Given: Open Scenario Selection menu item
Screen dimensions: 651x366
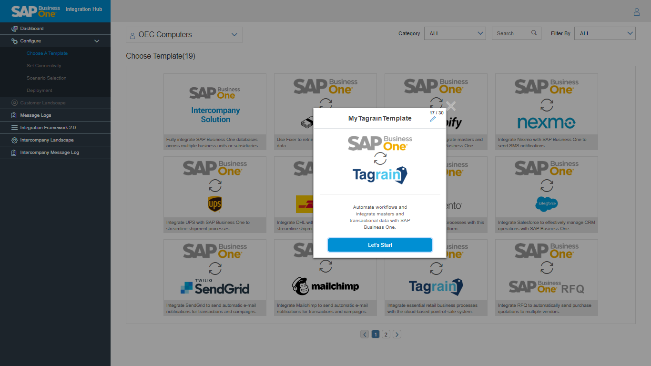Looking at the screenshot, I should coord(46,78).
